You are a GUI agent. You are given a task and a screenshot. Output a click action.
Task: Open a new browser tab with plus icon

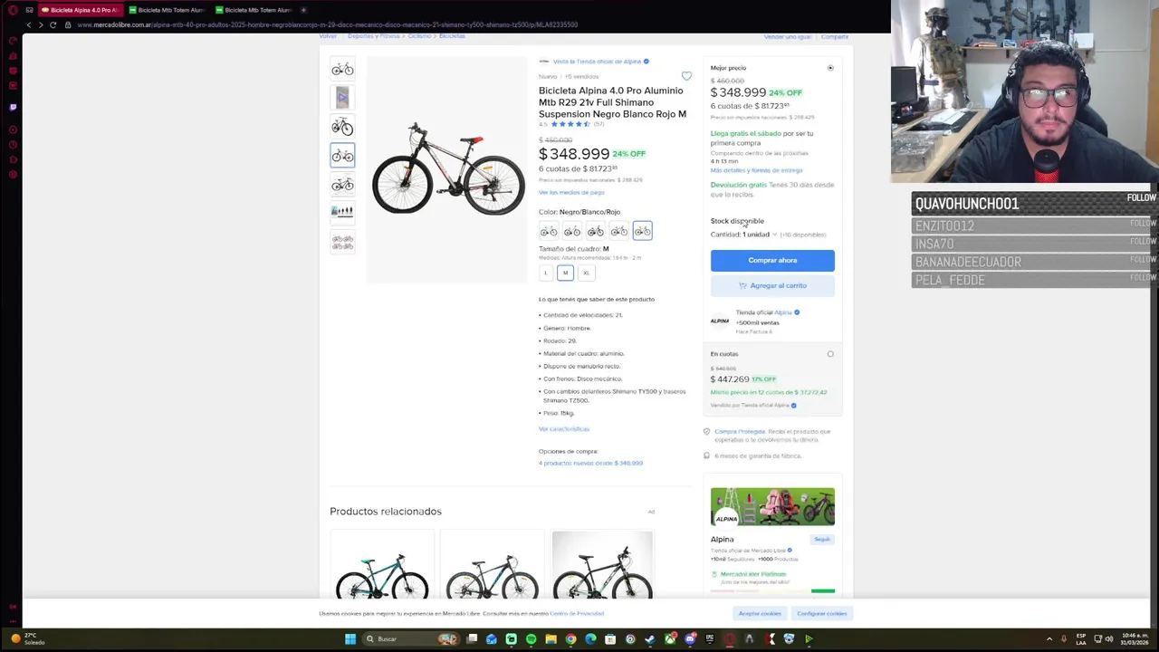click(303, 10)
